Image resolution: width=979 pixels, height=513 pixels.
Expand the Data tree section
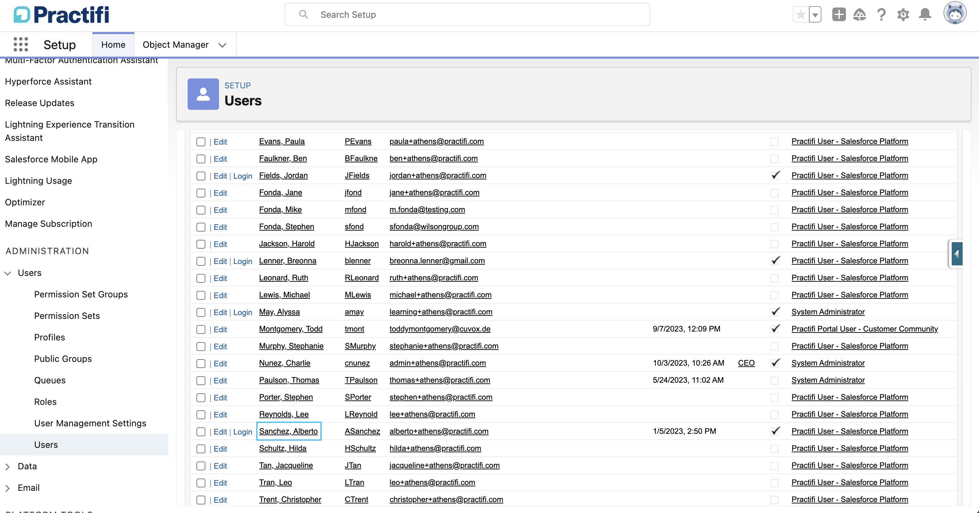pos(8,466)
